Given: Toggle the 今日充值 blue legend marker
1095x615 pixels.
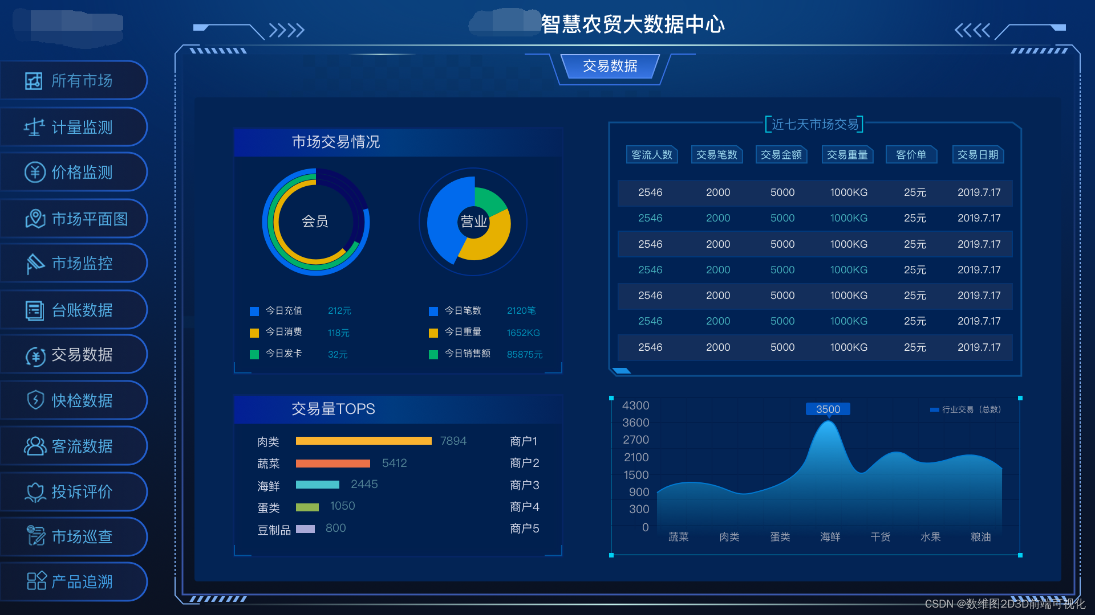Looking at the screenshot, I should [254, 311].
